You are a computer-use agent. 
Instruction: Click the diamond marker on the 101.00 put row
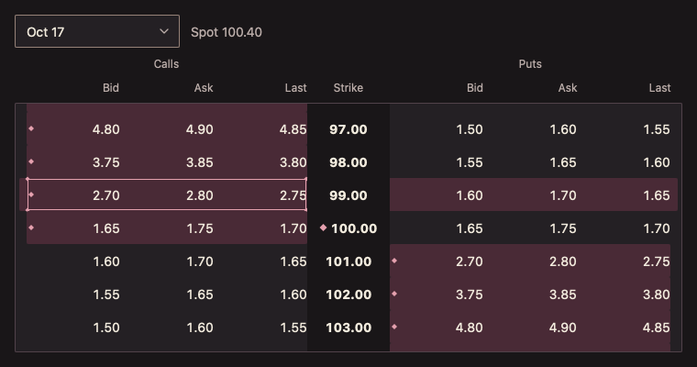(x=394, y=261)
